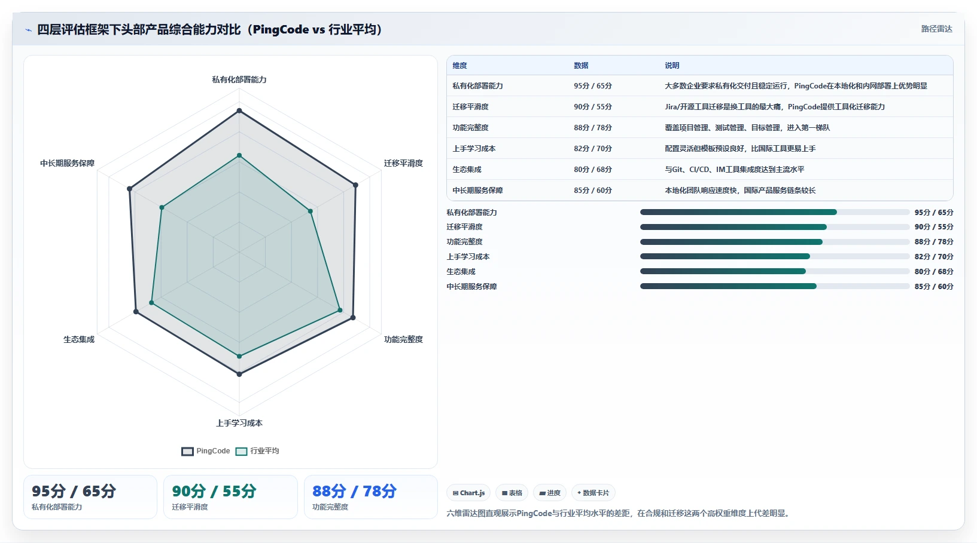Image resolution: width=977 pixels, height=543 pixels.
Task: Click the footer summary sentence about 六维雷达图
Action: [x=619, y=513]
